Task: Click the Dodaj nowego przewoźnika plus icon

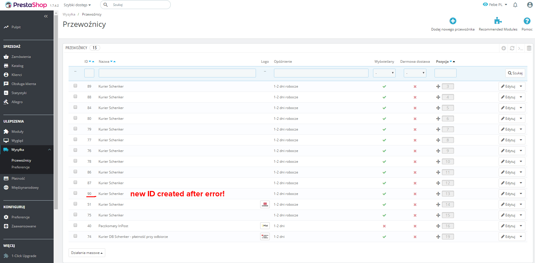Action: 453,21
